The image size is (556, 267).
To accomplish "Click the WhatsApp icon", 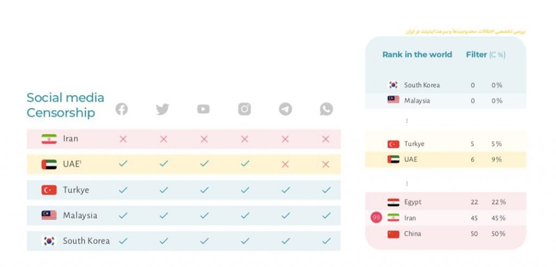I will tap(326, 109).
